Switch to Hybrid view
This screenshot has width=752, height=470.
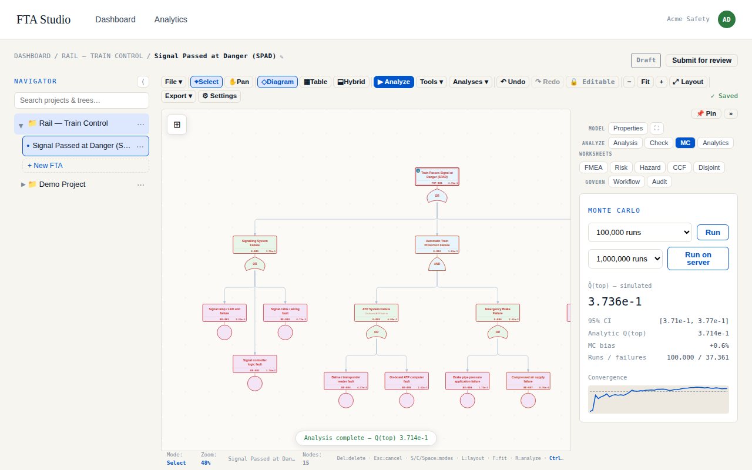click(x=351, y=82)
